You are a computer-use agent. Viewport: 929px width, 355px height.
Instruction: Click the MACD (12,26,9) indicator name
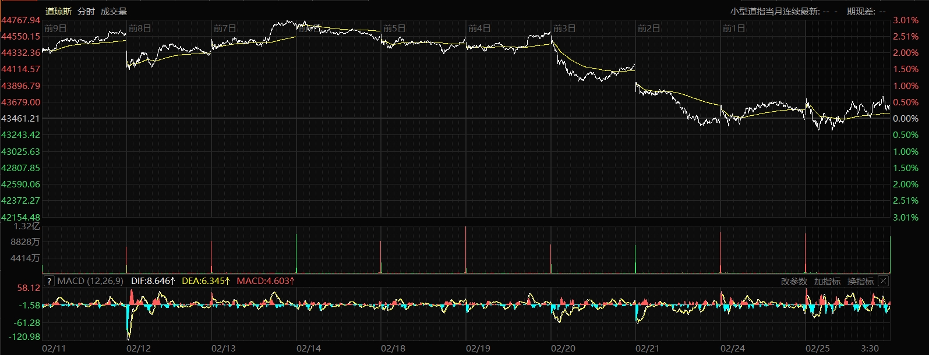click(90, 281)
